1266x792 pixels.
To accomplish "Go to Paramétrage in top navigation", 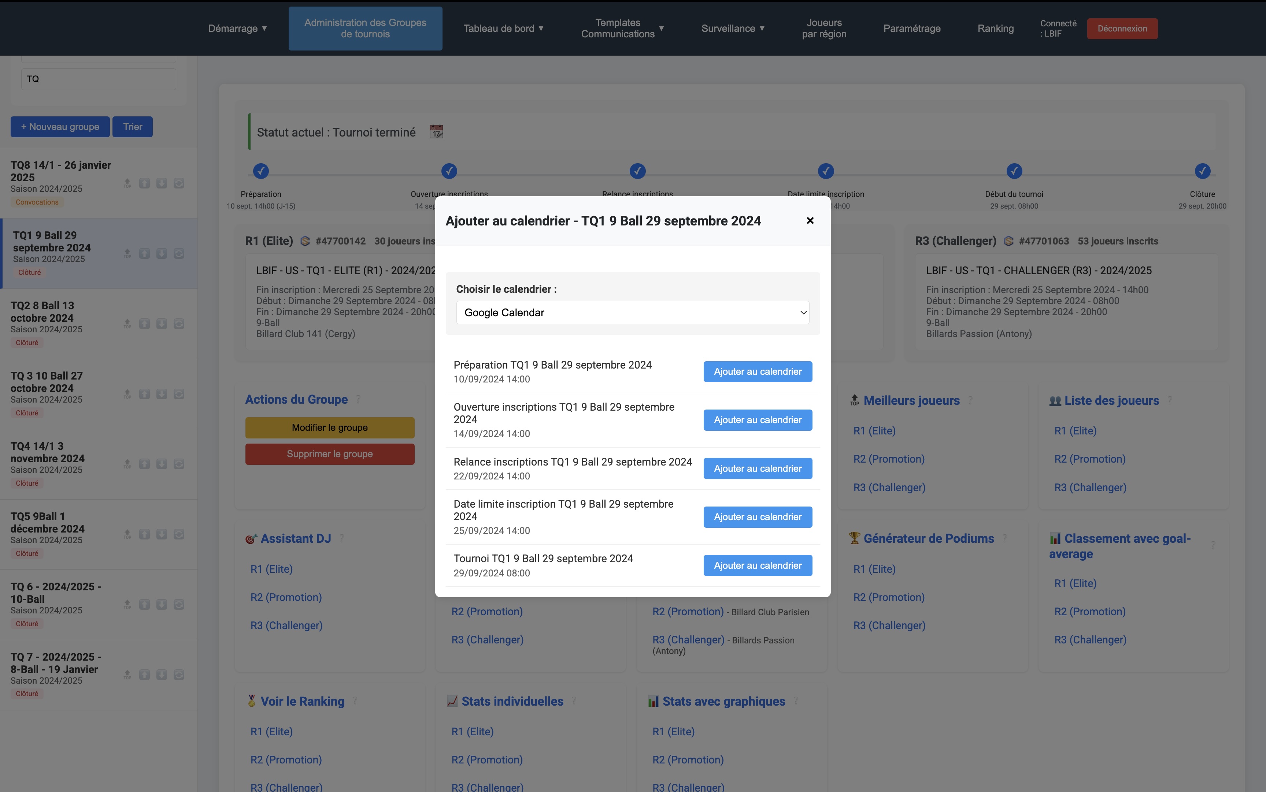I will pyautogui.click(x=912, y=28).
